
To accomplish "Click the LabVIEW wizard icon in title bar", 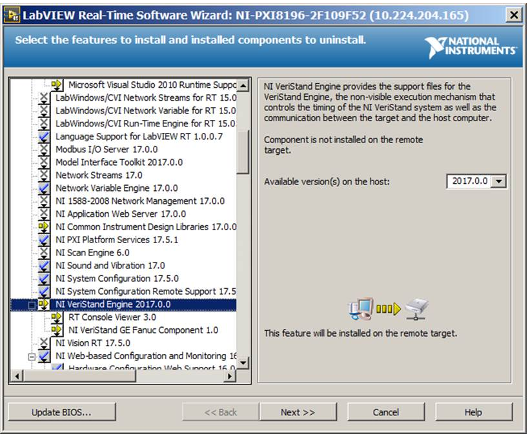I will pos(12,15).
